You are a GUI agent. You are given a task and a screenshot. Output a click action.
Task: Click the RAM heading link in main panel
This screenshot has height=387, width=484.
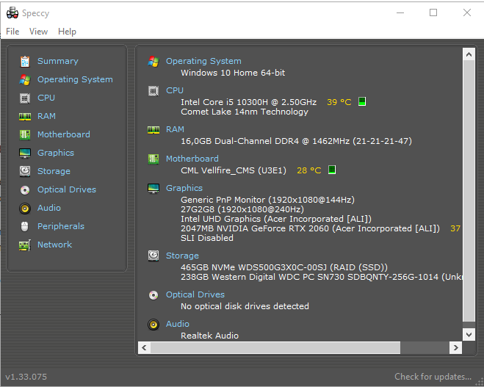[x=175, y=129]
